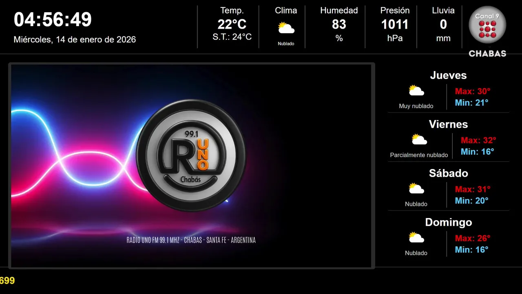Open the Radio Uno video player

point(191,166)
